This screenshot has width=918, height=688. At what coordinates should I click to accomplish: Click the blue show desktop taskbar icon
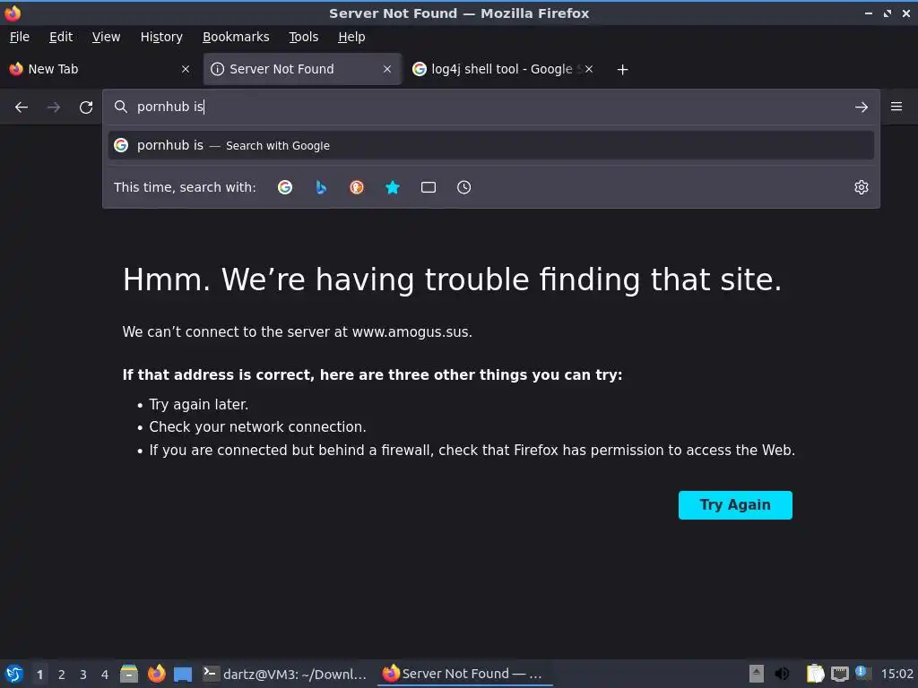coord(183,675)
